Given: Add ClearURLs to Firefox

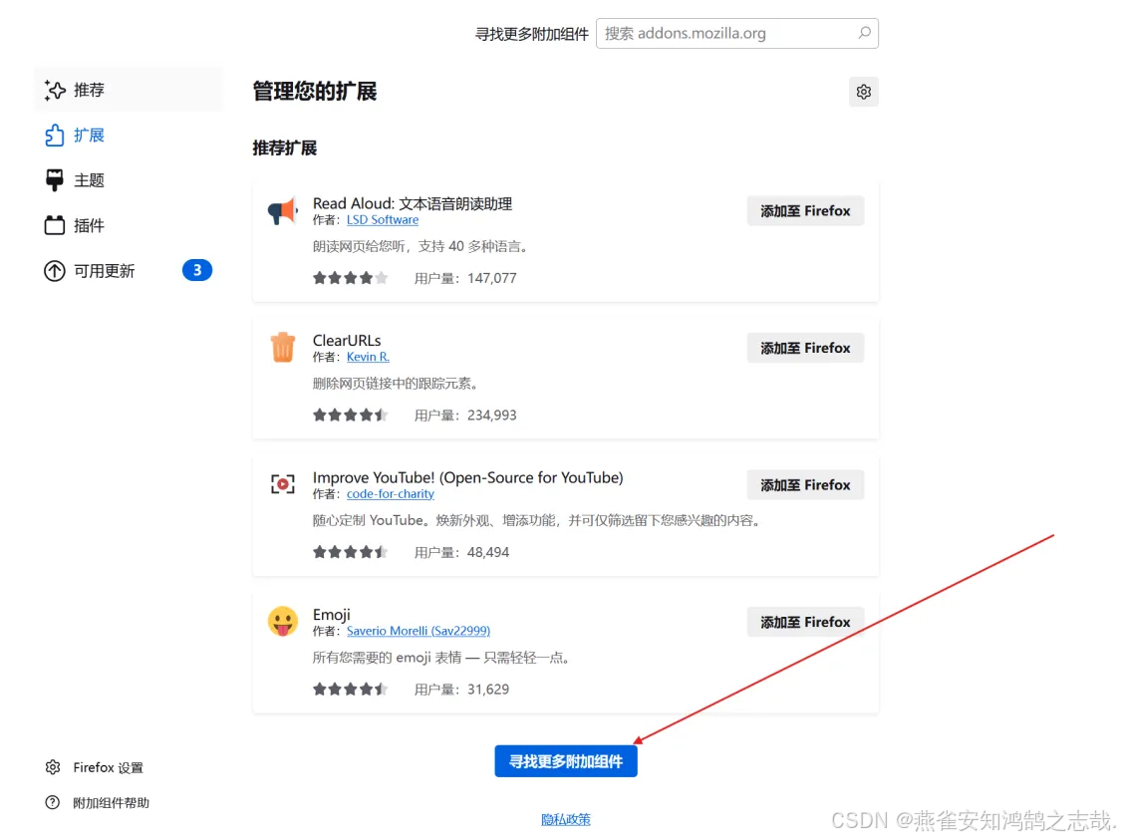Looking at the screenshot, I should click(x=806, y=348).
